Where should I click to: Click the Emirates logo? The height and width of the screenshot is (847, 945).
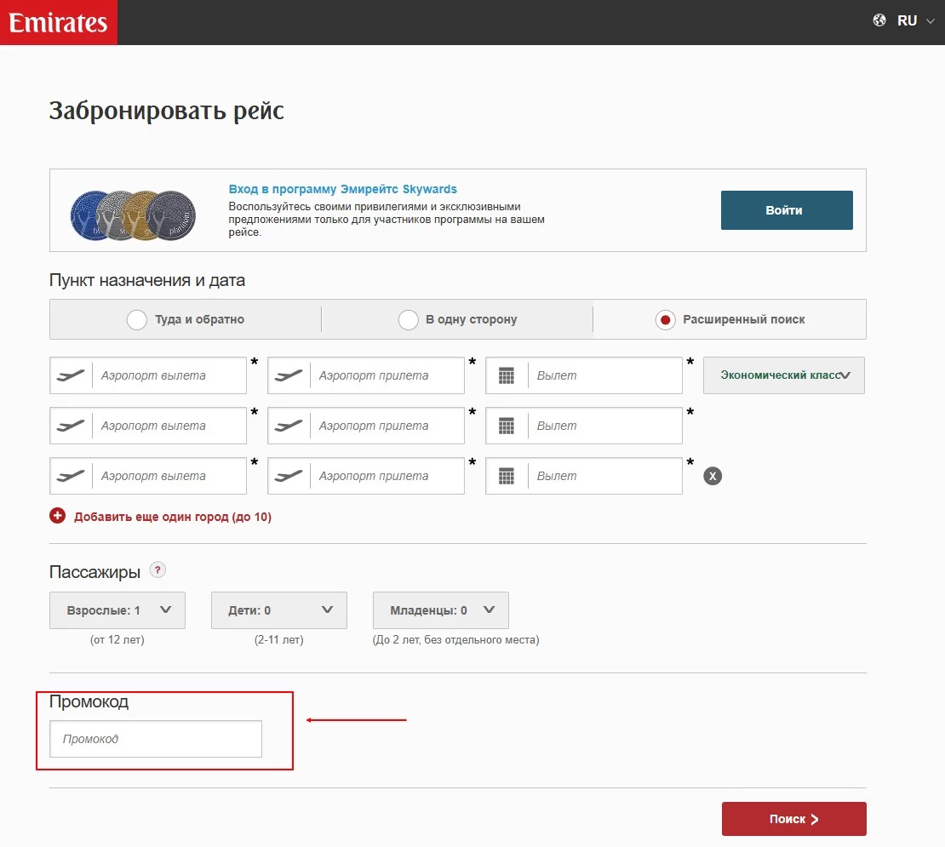click(58, 22)
